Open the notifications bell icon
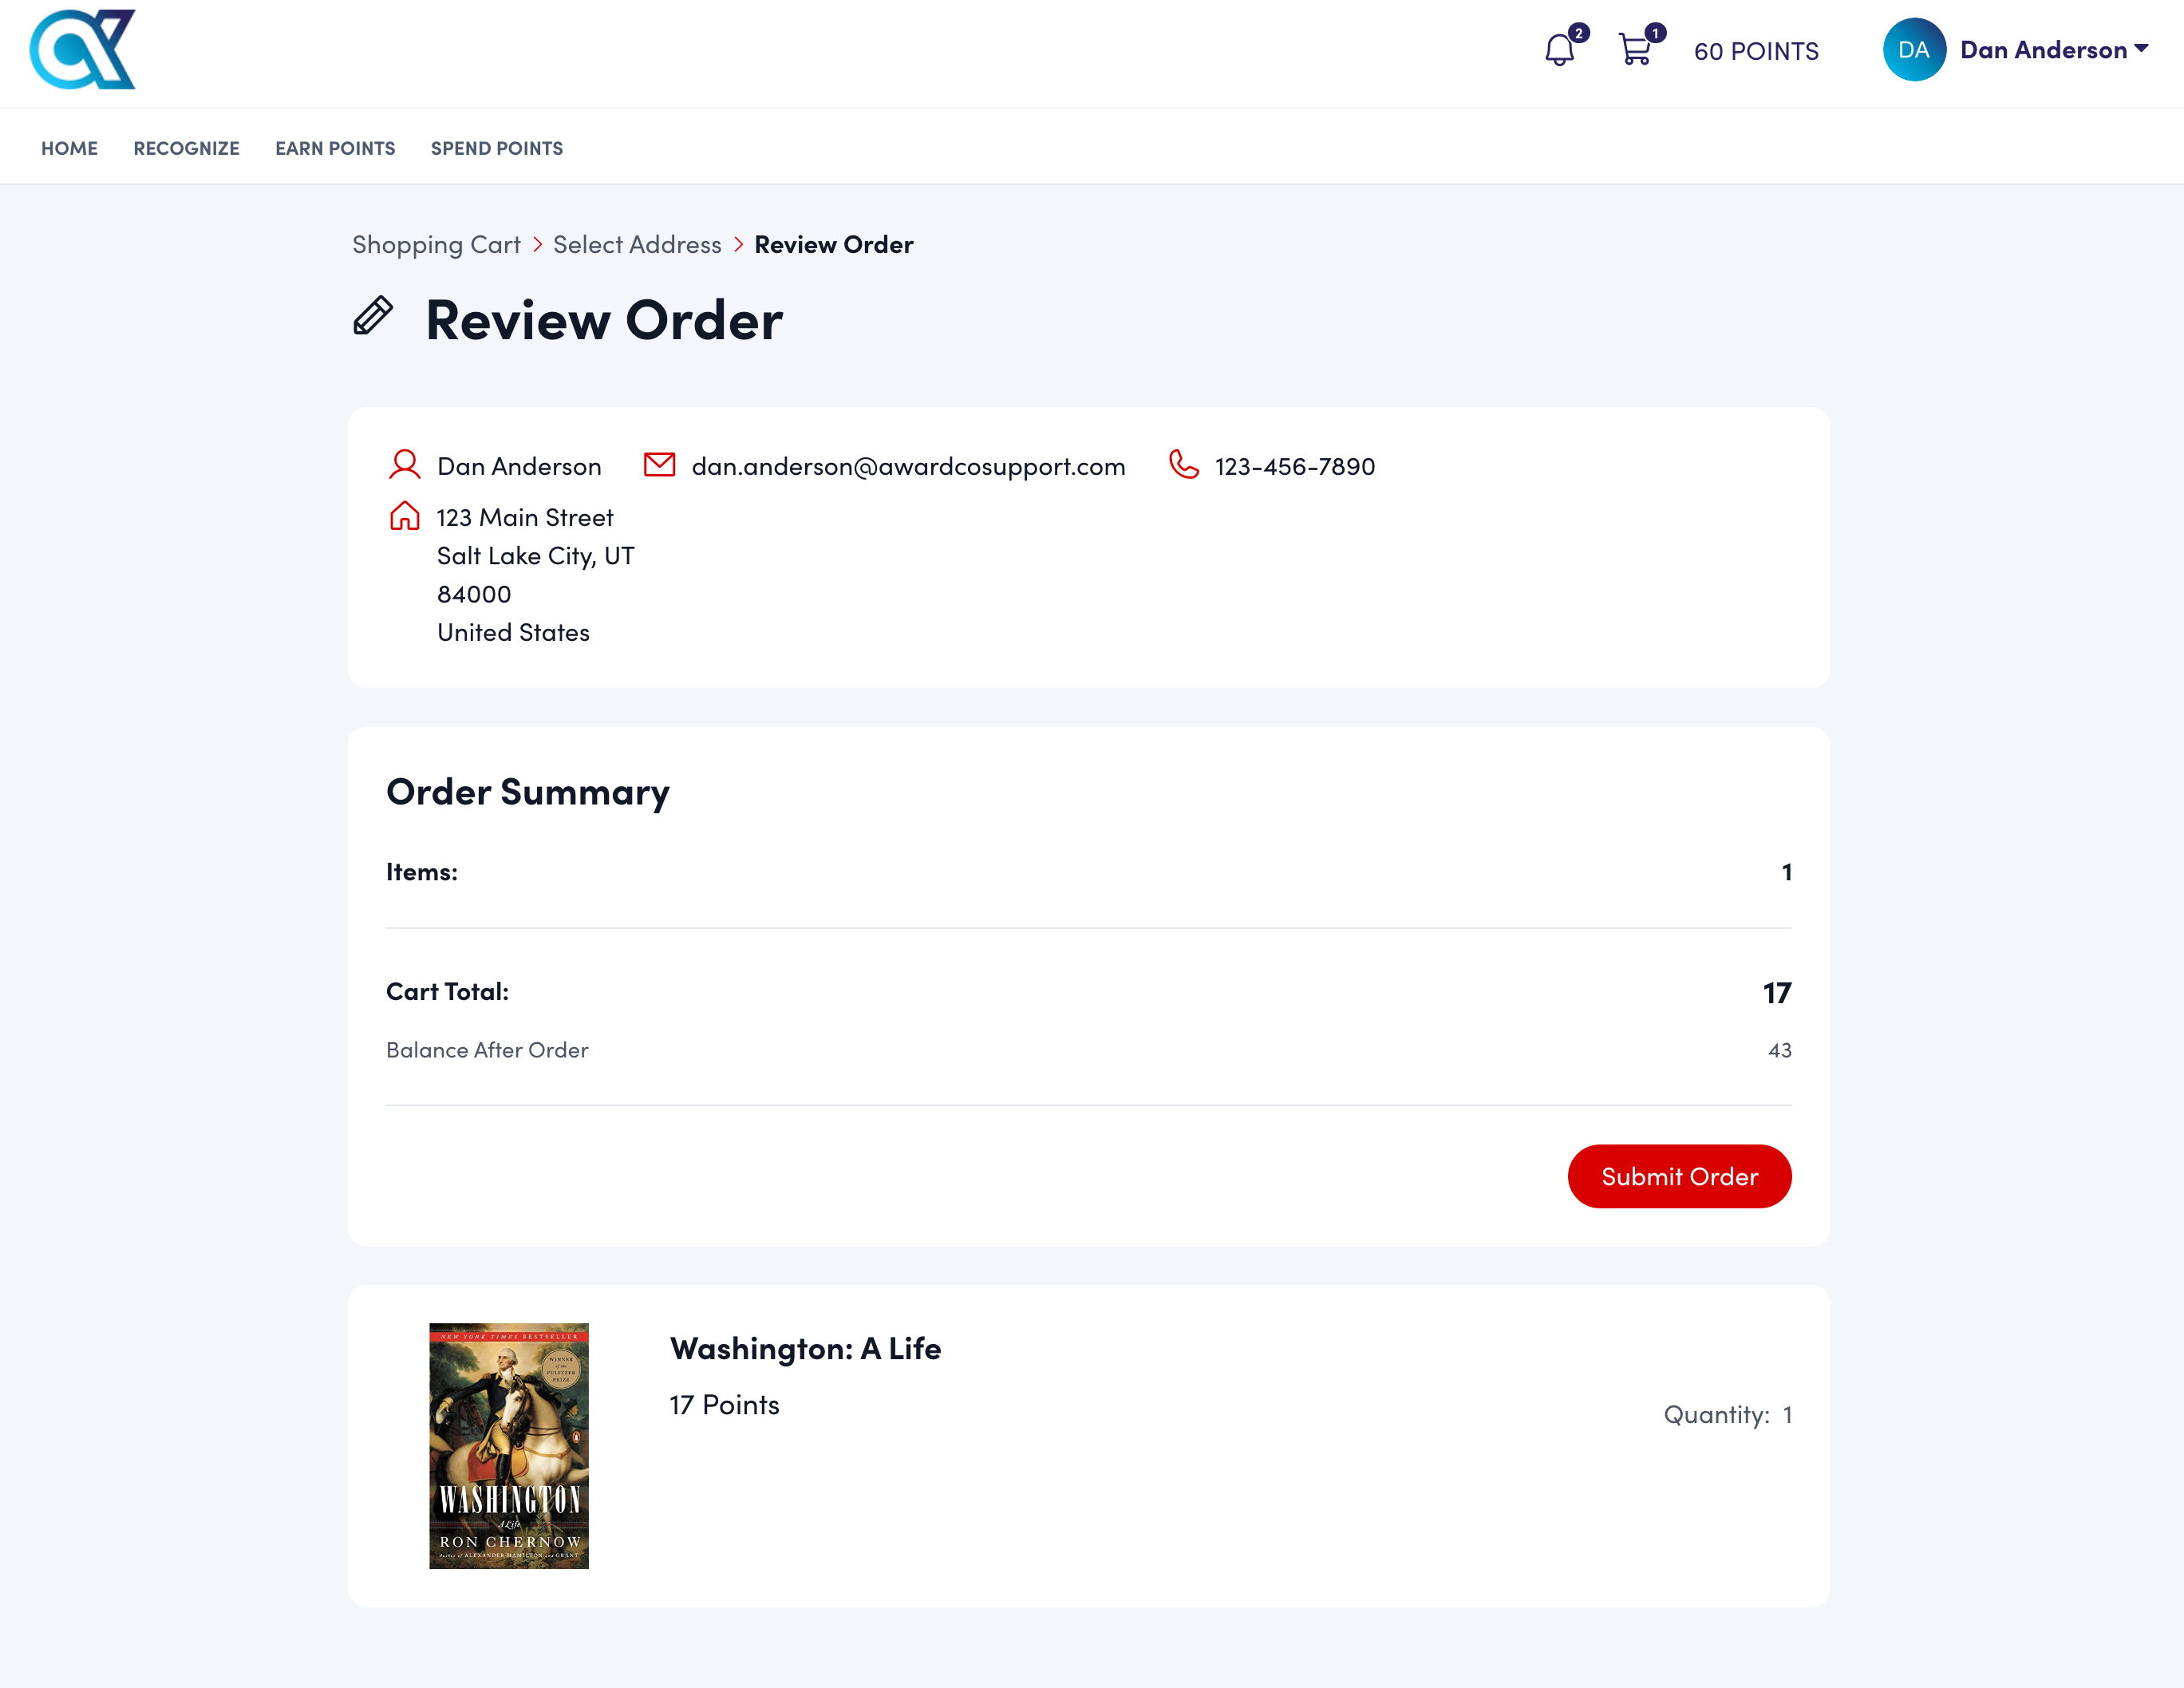2184x1688 pixels. [x=1558, y=50]
